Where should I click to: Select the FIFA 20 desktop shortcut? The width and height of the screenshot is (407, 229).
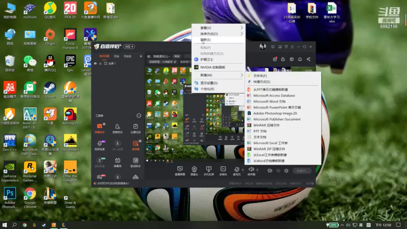[70, 10]
